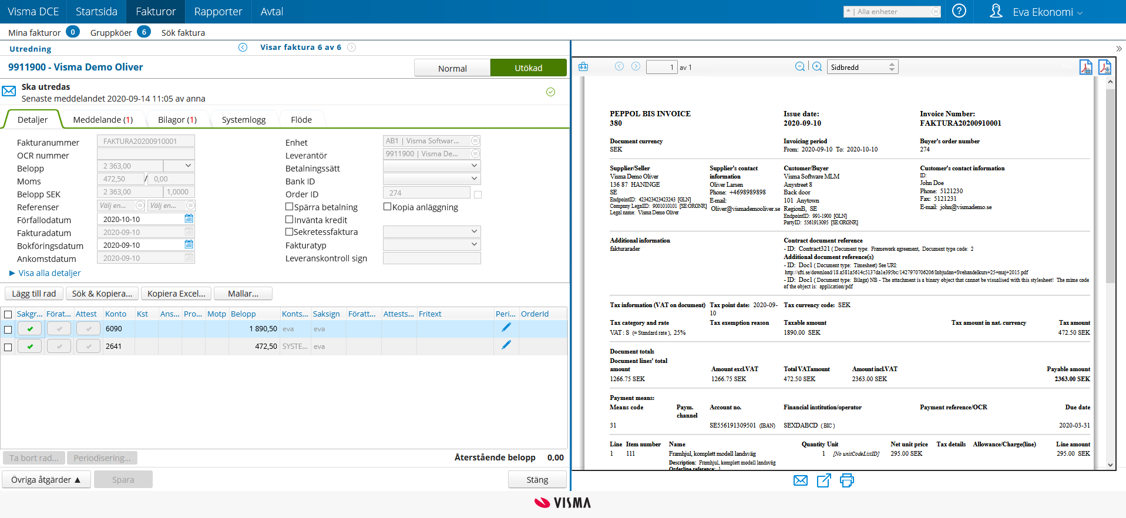
Task: Click periodization pencil for row 6090
Action: [506, 328]
